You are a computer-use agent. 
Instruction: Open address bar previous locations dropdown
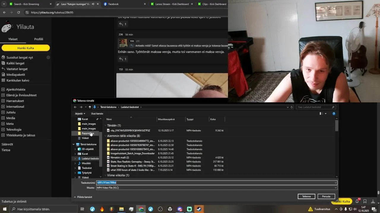click(x=288, y=107)
